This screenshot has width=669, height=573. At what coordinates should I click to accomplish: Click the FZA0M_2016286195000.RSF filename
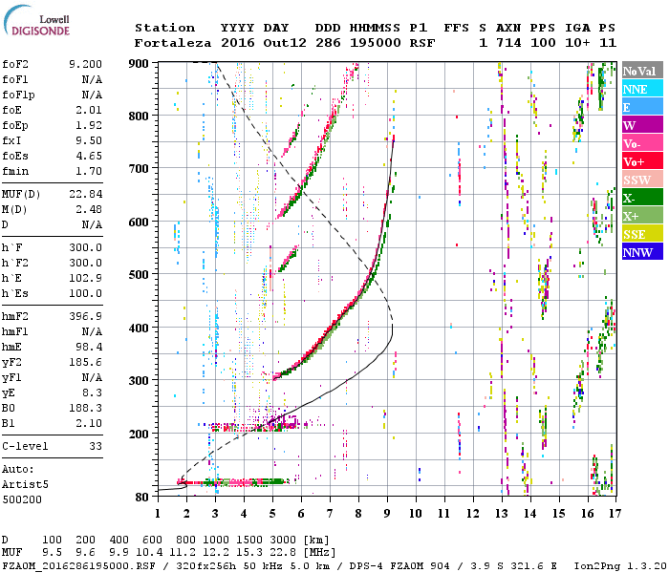pyautogui.click(x=78, y=565)
